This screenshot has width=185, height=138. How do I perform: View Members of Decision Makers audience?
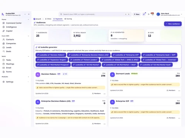[x=96, y=93]
